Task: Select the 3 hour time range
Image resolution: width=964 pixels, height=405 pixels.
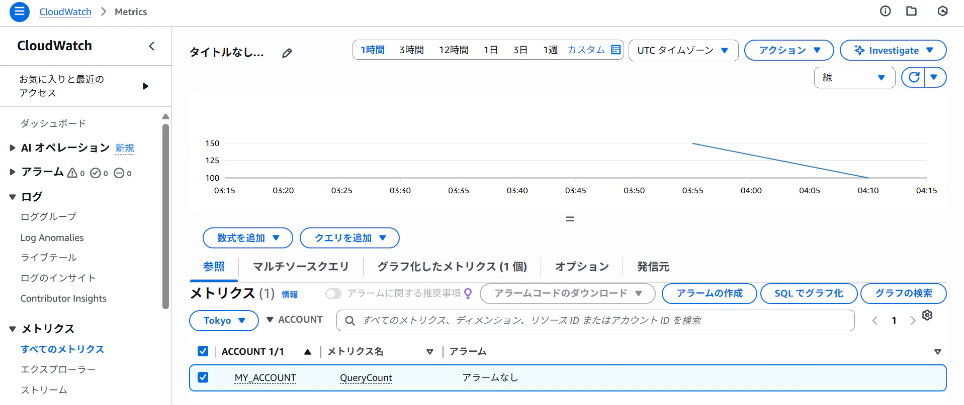Action: coord(411,50)
